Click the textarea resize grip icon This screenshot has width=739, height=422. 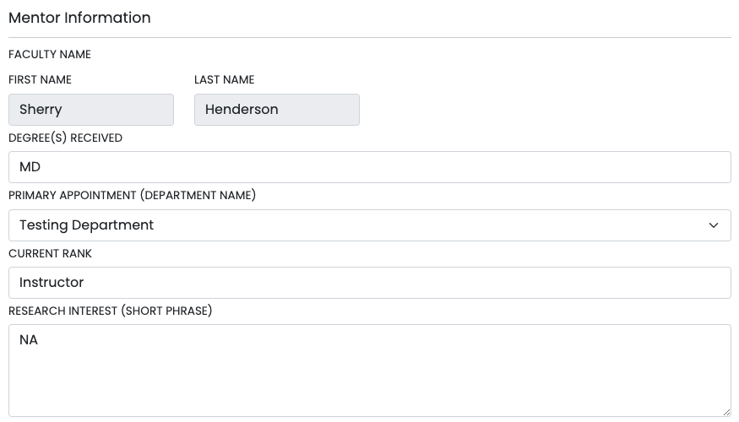[726, 412]
